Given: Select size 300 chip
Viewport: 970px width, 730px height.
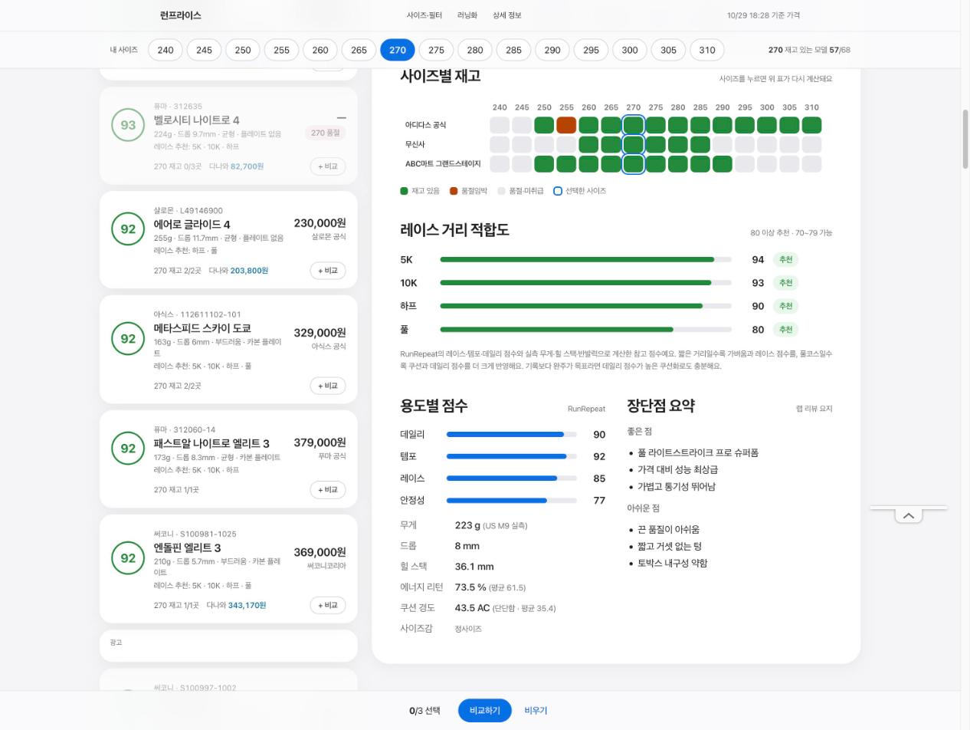Looking at the screenshot, I should coord(630,50).
